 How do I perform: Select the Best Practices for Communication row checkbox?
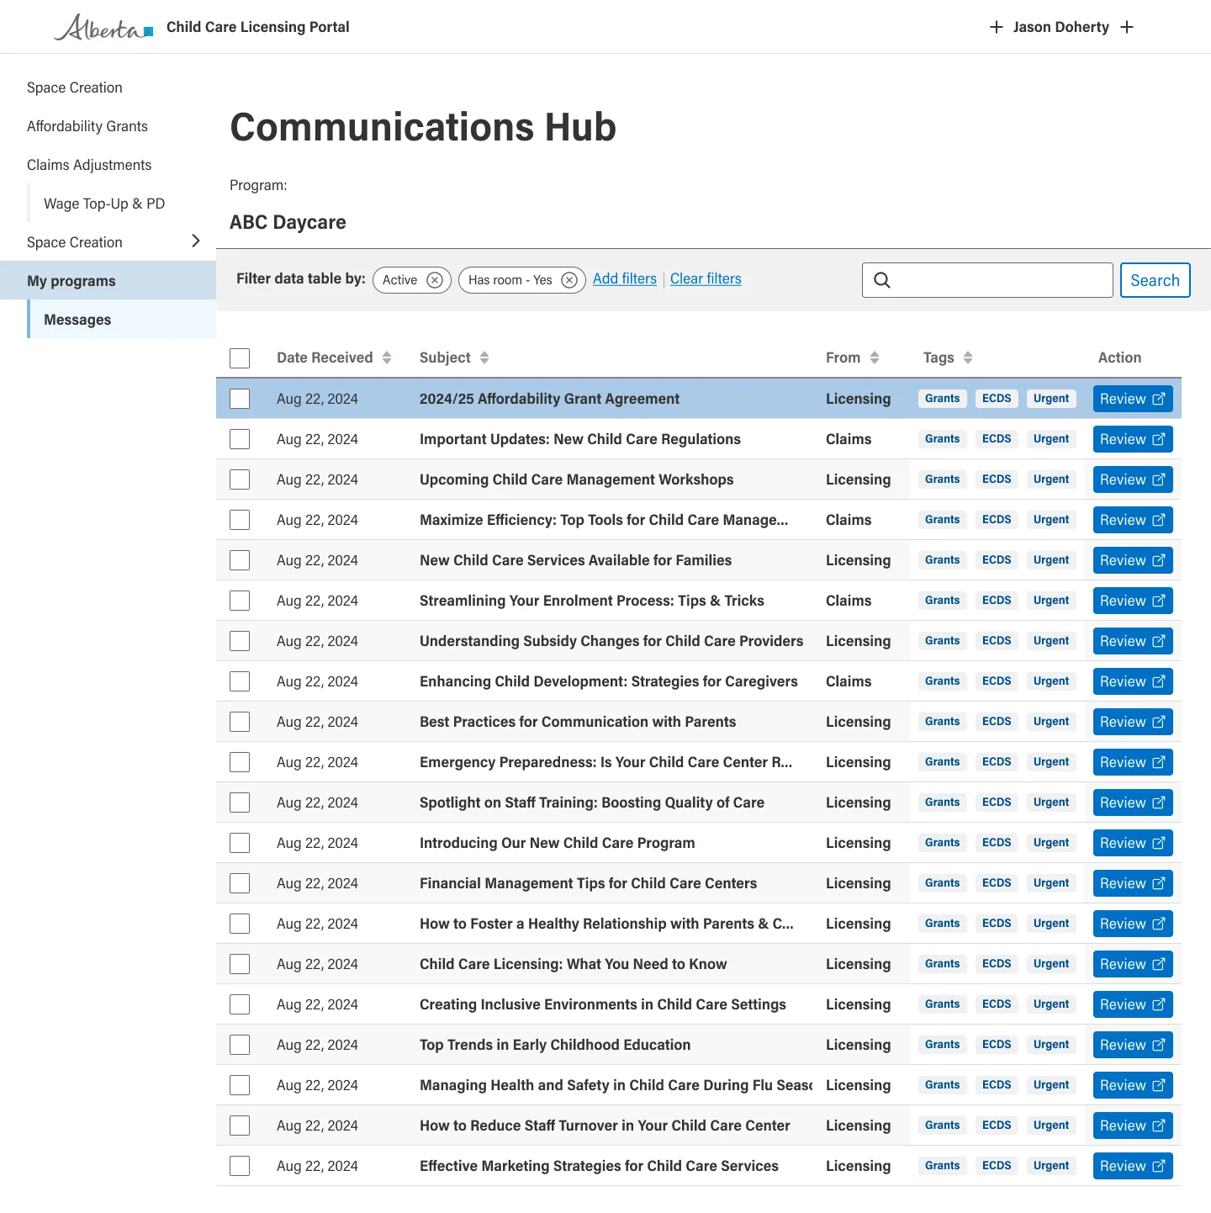[240, 722]
